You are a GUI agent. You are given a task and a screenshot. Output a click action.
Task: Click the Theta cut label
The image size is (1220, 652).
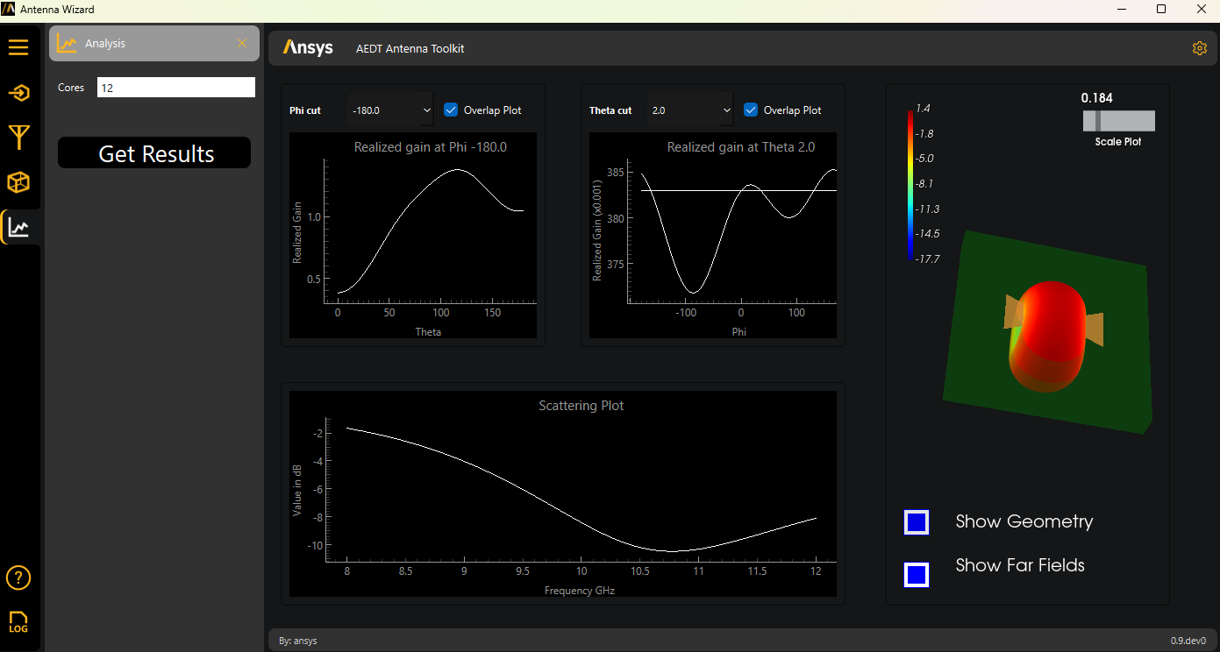coord(610,110)
